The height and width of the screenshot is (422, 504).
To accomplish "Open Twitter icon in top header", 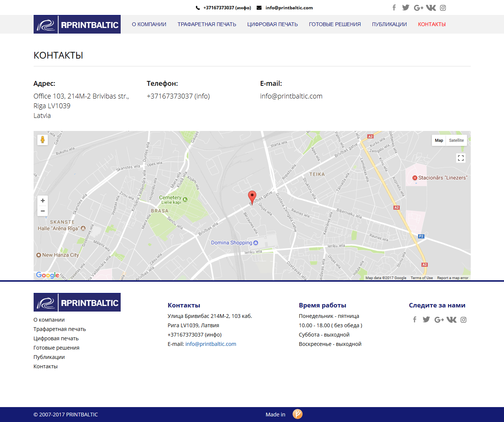I will tap(406, 7).
